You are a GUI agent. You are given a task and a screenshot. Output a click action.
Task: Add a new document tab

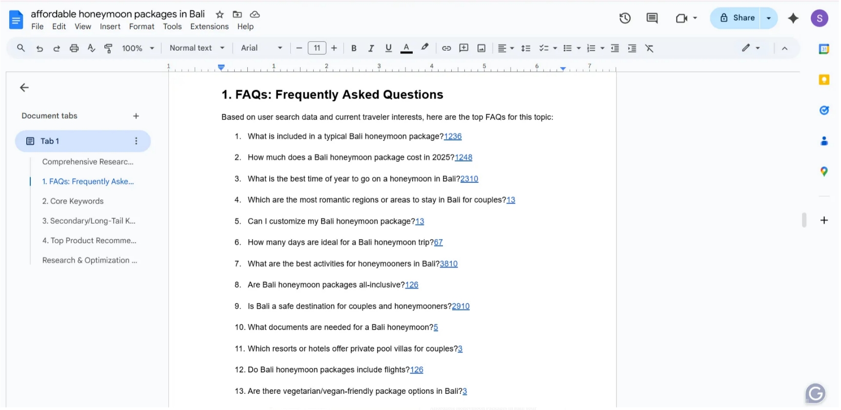[x=136, y=116]
